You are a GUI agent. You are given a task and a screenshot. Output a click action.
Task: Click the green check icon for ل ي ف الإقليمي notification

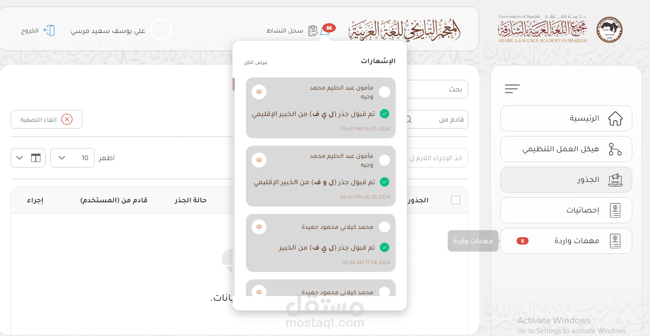(385, 114)
